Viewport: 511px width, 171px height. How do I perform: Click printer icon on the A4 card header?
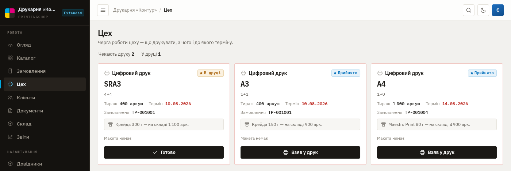tap(380, 73)
